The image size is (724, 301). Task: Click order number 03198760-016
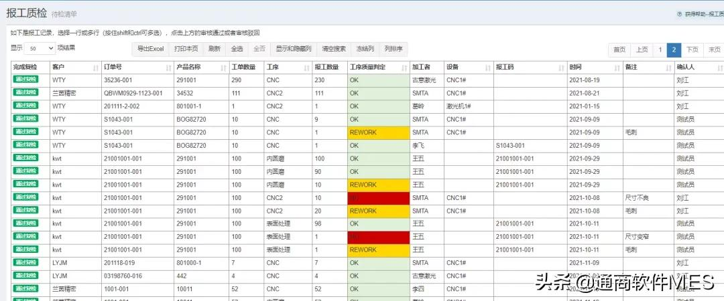coord(123,276)
